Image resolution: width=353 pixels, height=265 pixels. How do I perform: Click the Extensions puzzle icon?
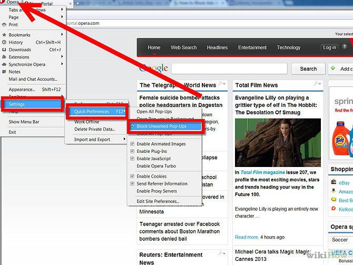coord(4,57)
